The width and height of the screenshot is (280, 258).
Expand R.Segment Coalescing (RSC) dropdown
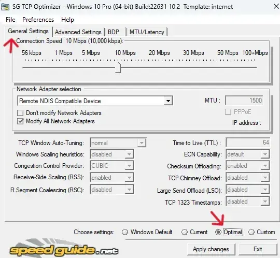(x=129, y=190)
